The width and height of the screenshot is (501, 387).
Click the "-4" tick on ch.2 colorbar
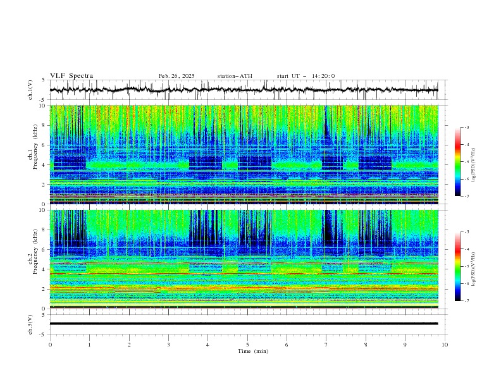466,249
